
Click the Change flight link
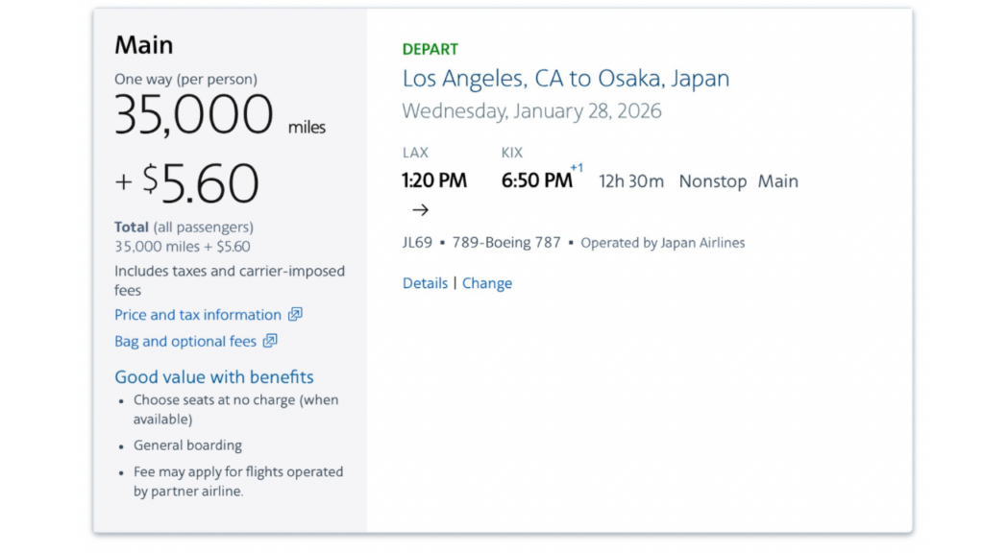click(487, 283)
